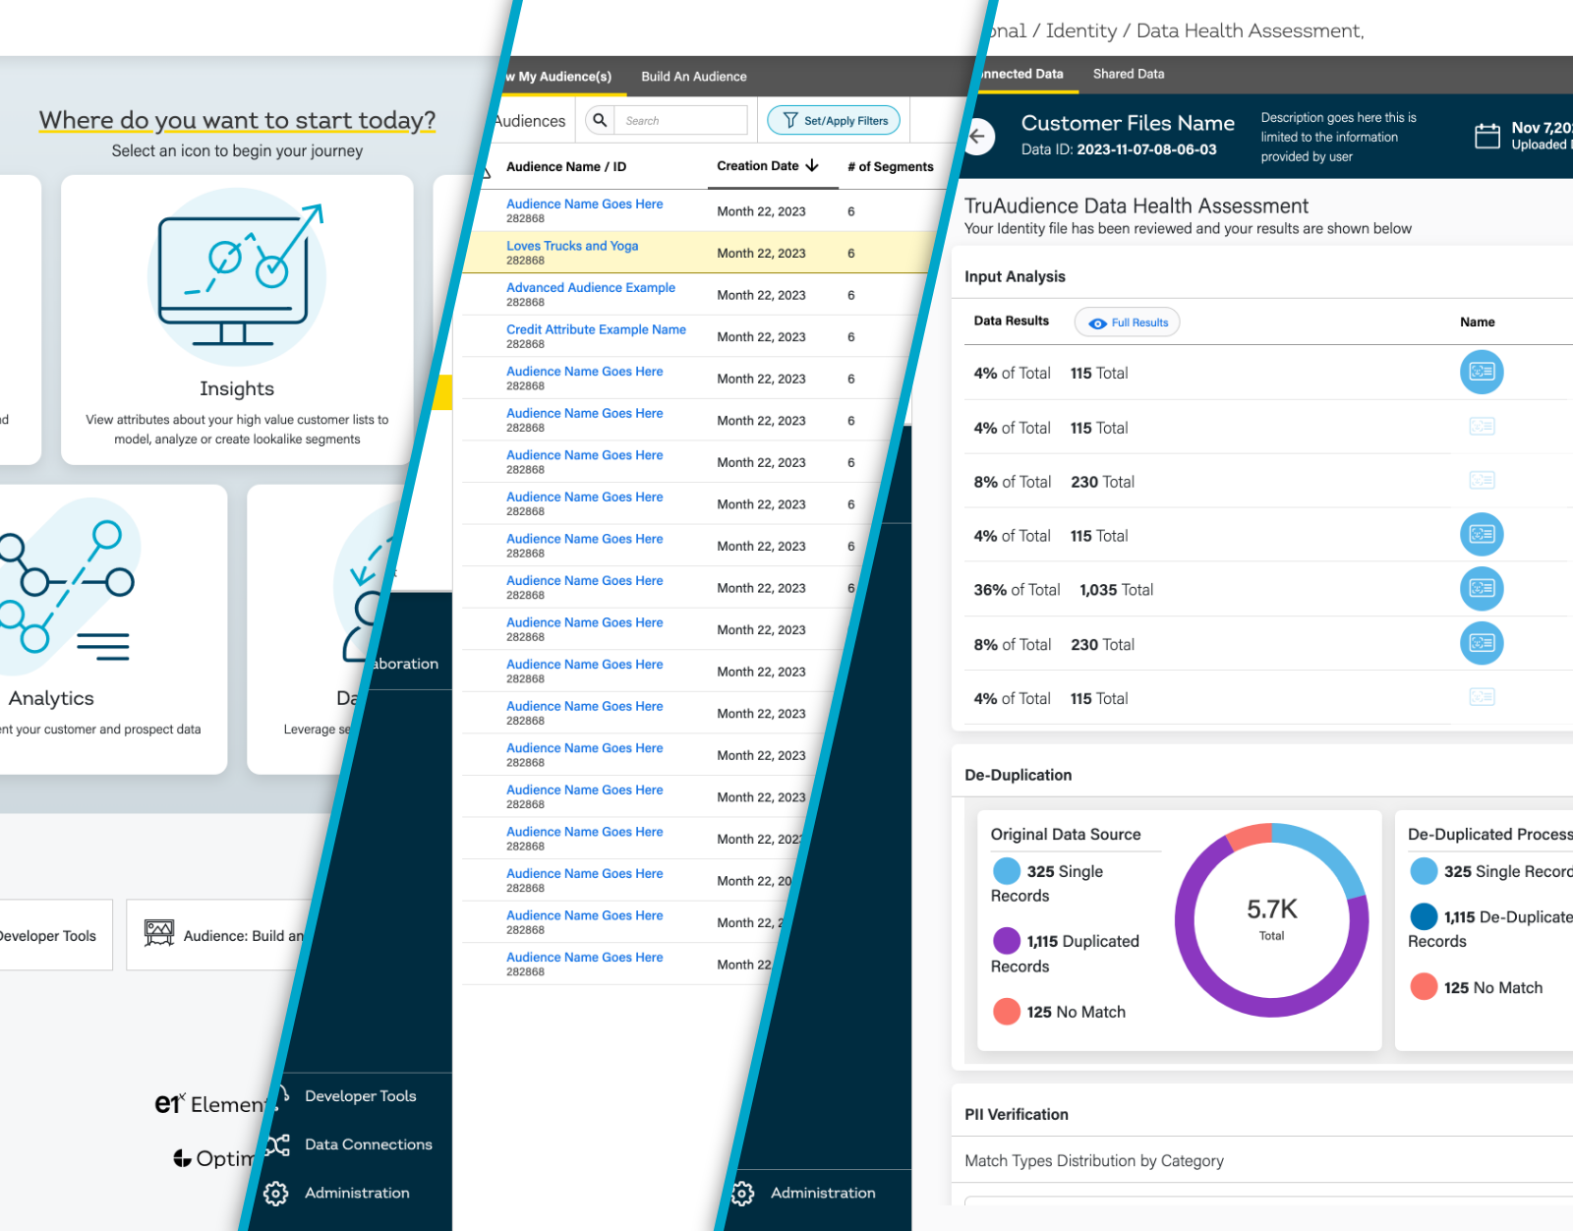The height and width of the screenshot is (1231, 1573).
Task: Click the Data Connections sidebar icon
Action: coord(278,1144)
